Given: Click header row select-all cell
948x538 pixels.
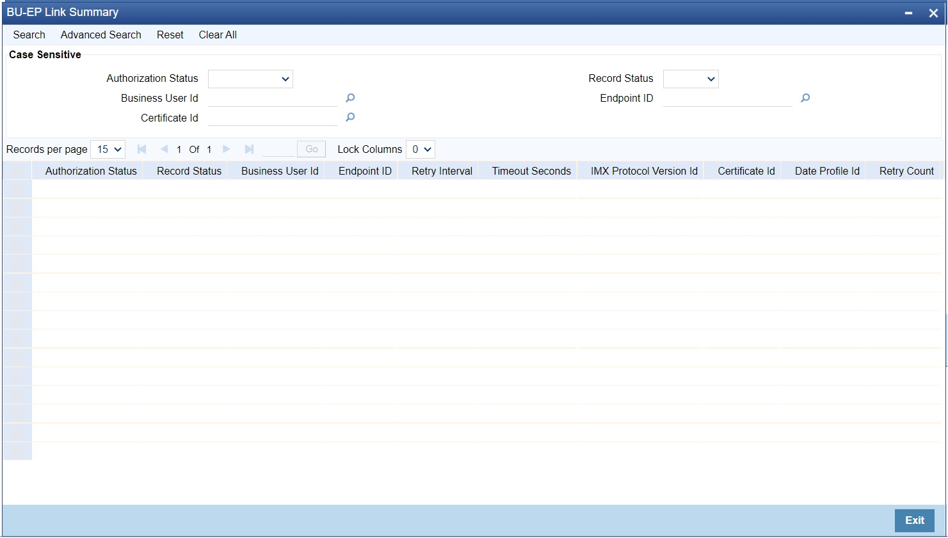Looking at the screenshot, I should tap(17, 171).
